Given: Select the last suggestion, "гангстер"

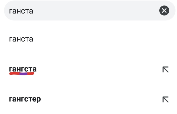Looking at the screenshot, I should [x=25, y=99].
